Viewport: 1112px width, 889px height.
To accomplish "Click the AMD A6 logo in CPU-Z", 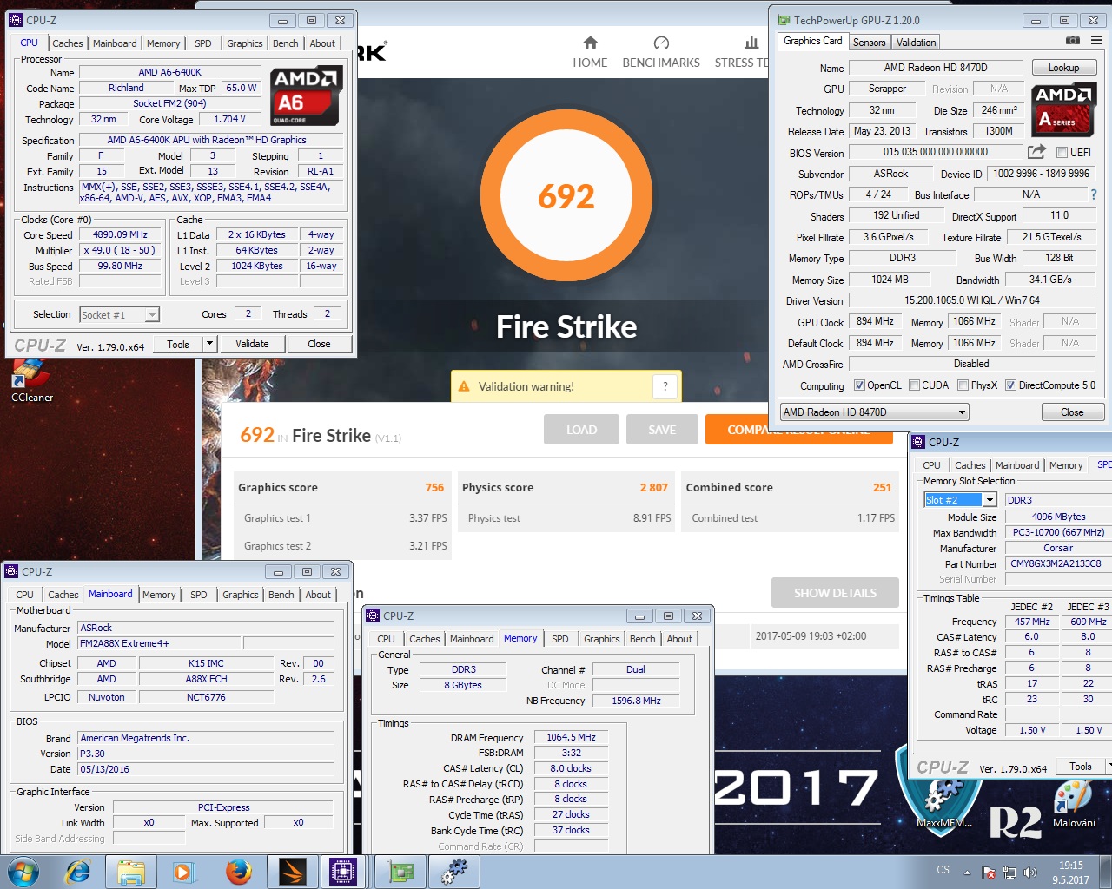I will [x=306, y=97].
